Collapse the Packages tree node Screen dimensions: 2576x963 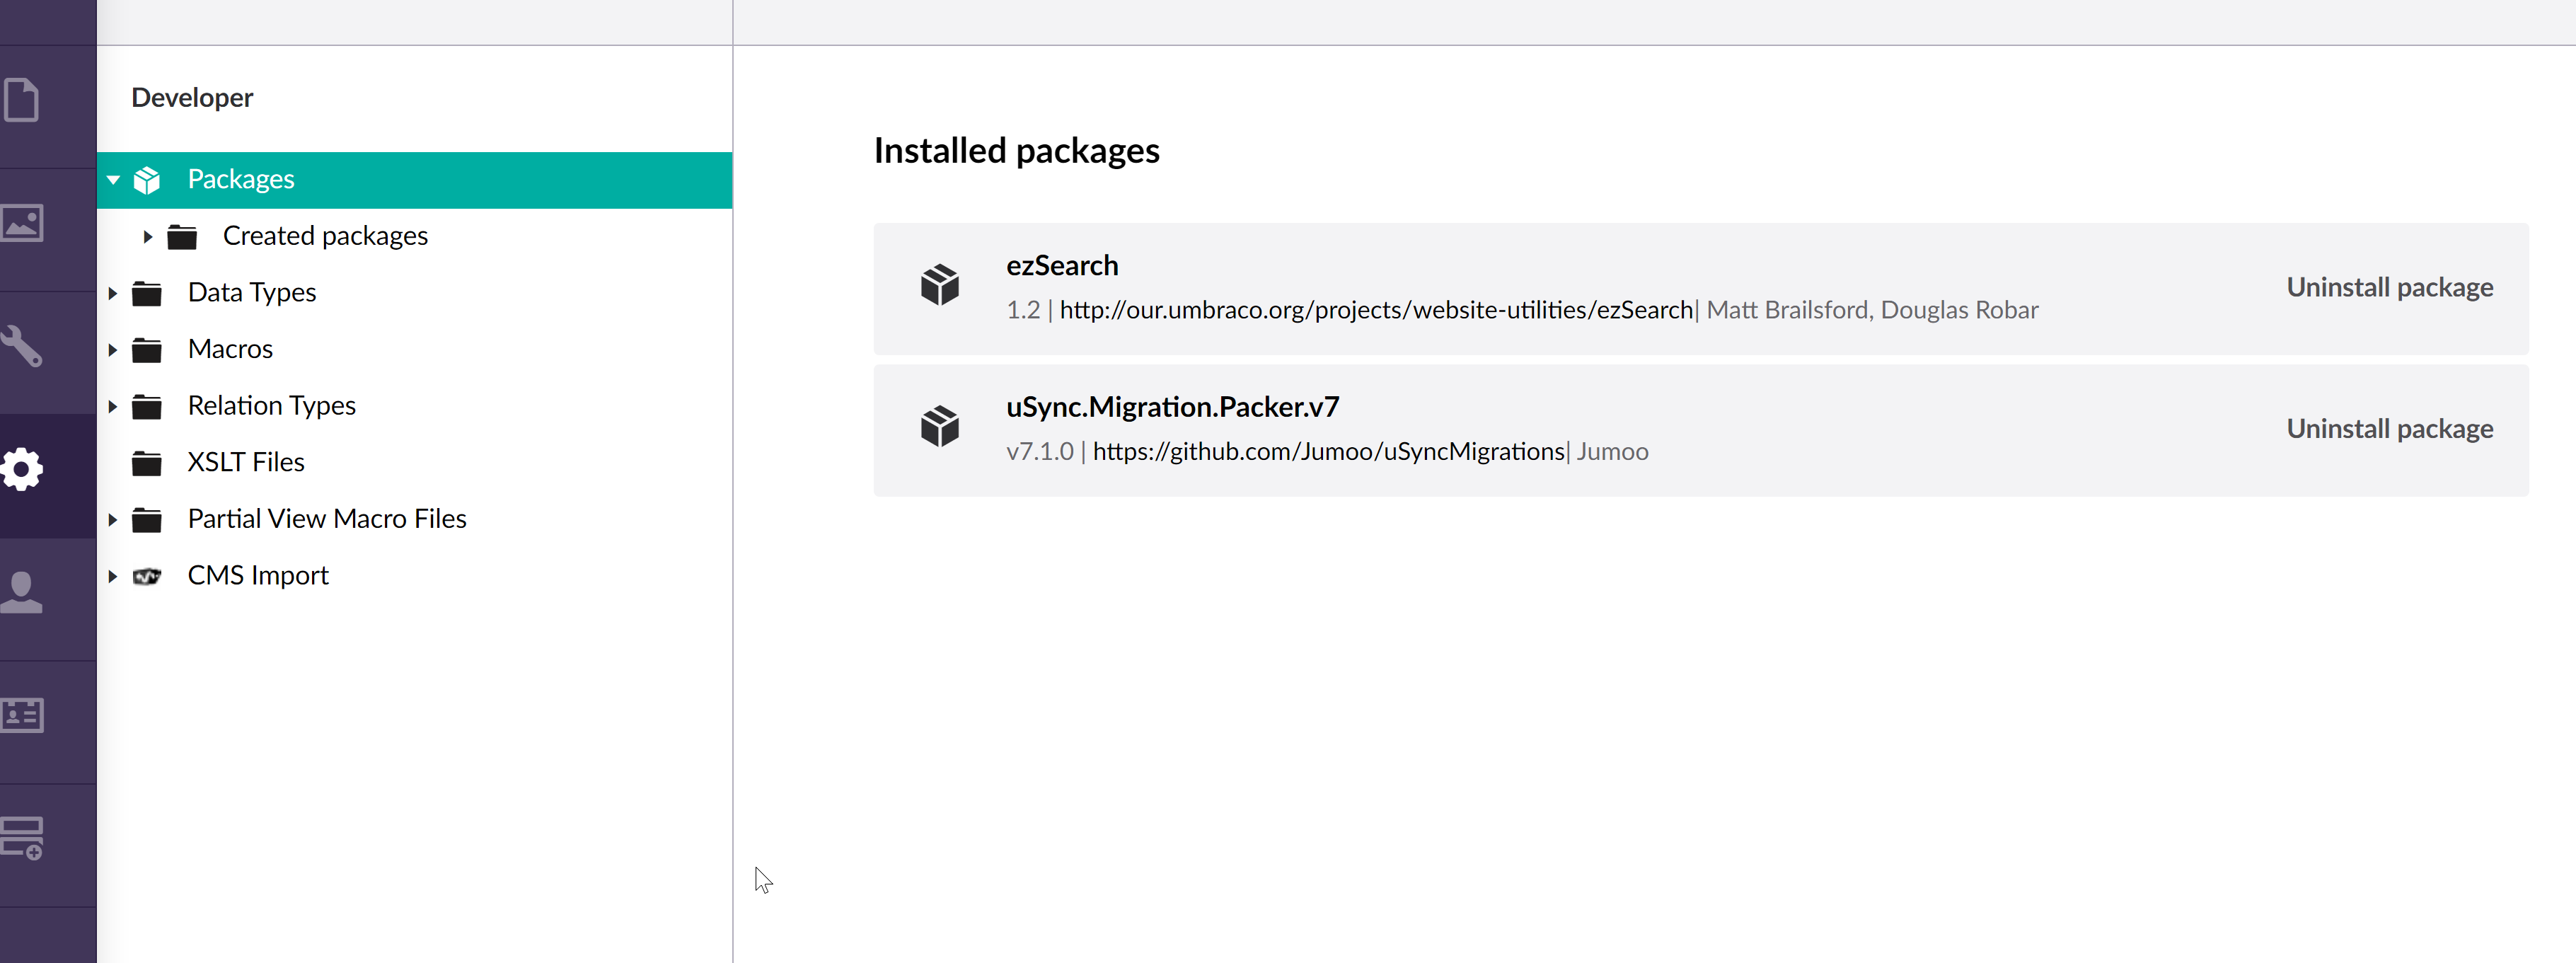(113, 180)
